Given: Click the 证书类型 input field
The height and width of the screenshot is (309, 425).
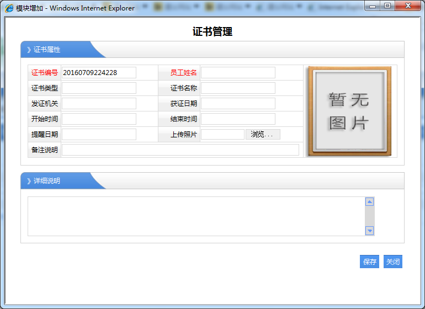Looking at the screenshot, I should coord(99,88).
